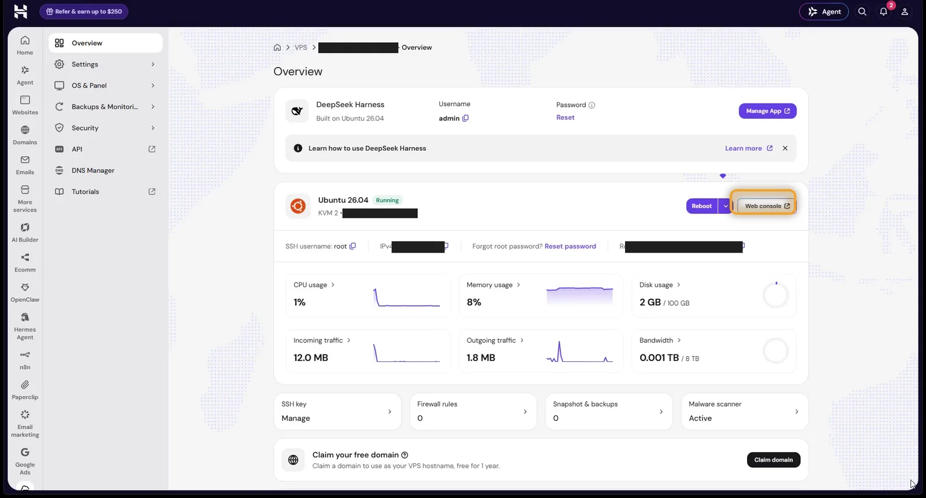The height and width of the screenshot is (498, 926).
Task: Open the Agent sidebar item
Action: coord(25,76)
